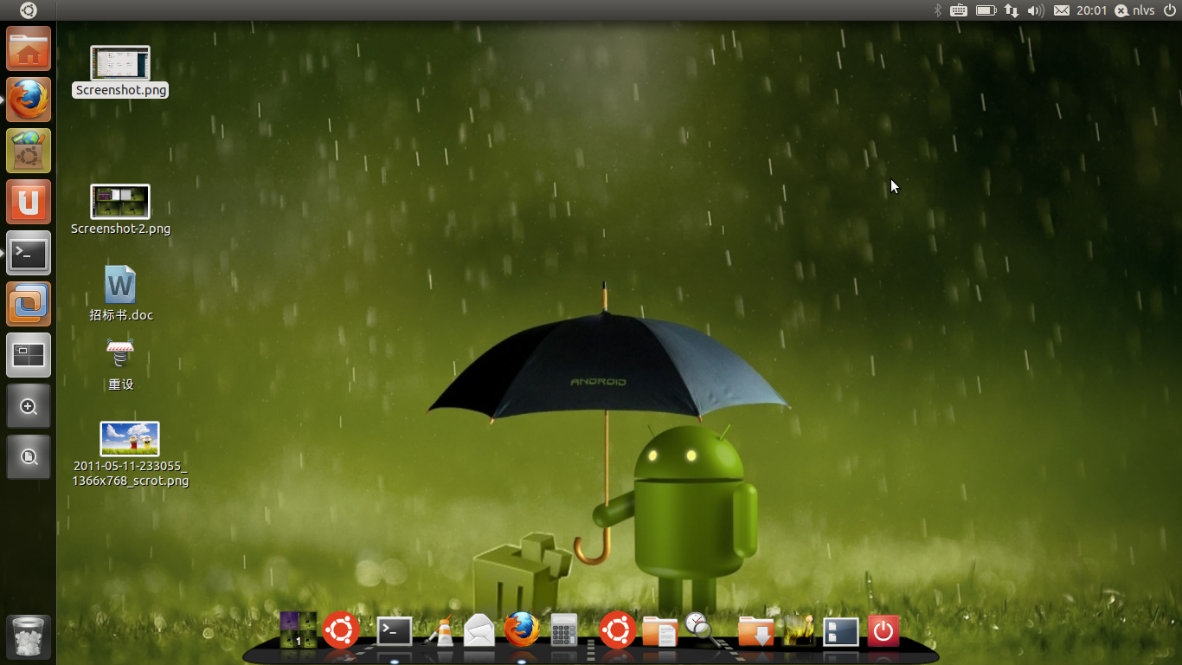1182x665 pixels.
Task: Open the power session menu in top panel
Action: [1170, 10]
